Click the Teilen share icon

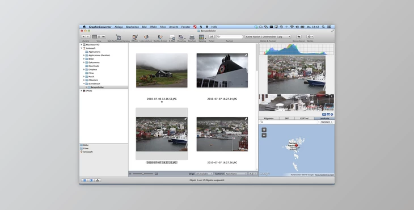click(212, 37)
